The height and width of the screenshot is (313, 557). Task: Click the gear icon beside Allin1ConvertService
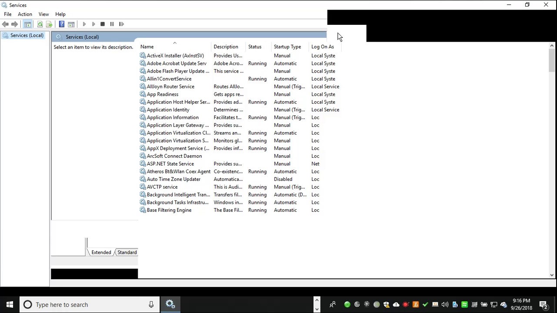(x=143, y=79)
